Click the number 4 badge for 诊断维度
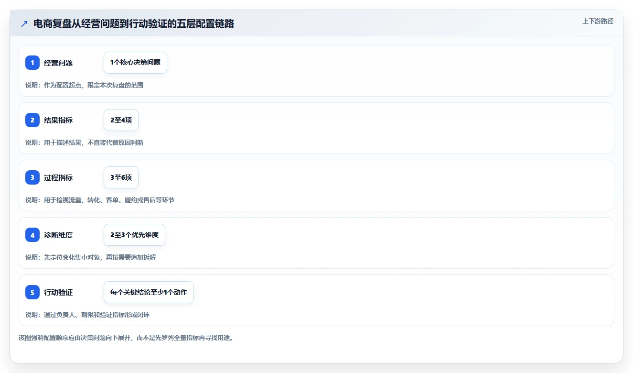Viewport: 633px width, 373px height. click(32, 235)
